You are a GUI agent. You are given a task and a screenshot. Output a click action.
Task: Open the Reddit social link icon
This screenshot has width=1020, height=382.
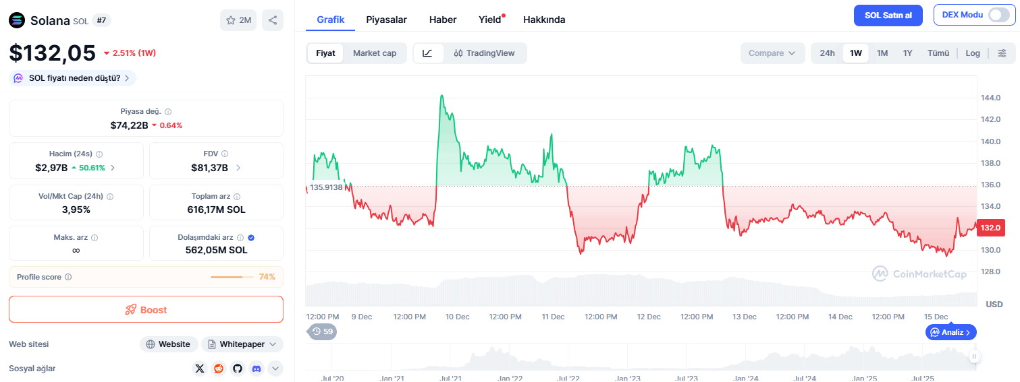(x=219, y=369)
